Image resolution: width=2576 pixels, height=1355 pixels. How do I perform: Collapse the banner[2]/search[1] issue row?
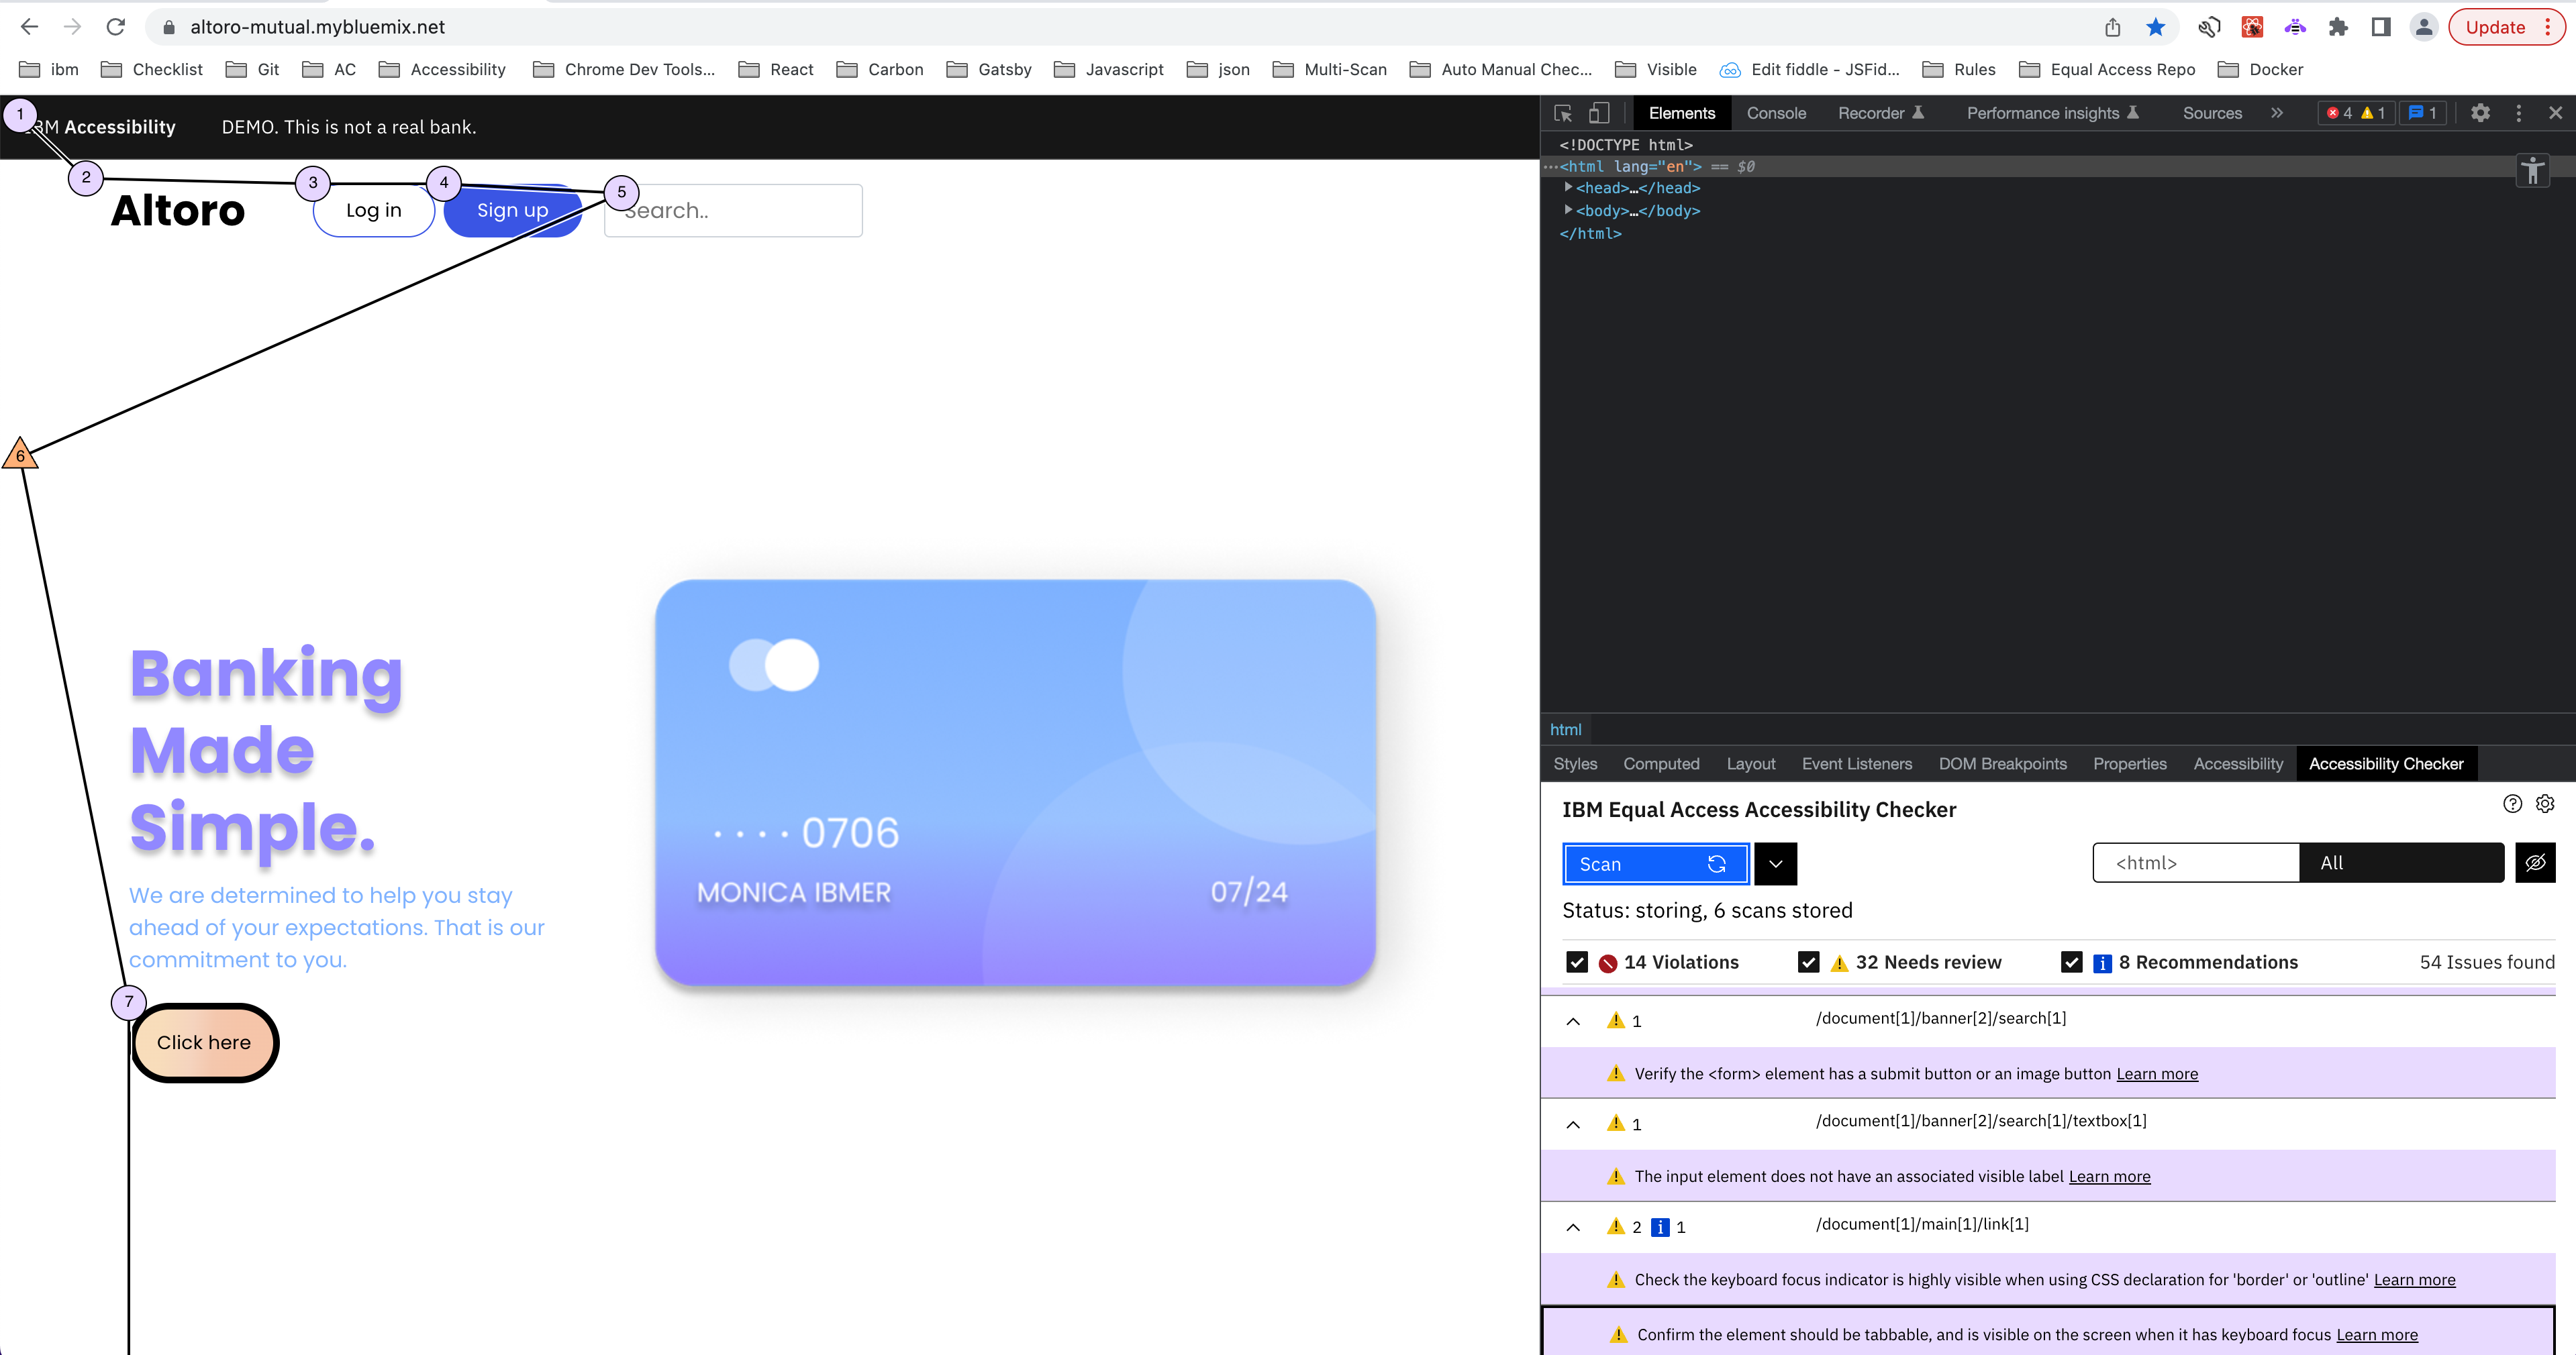click(x=1573, y=1021)
